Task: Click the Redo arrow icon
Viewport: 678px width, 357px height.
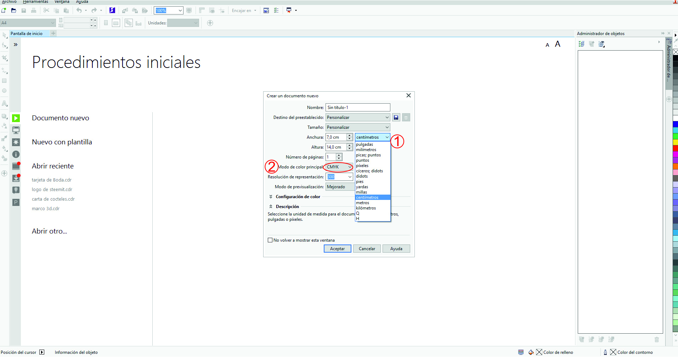Action: pos(94,10)
